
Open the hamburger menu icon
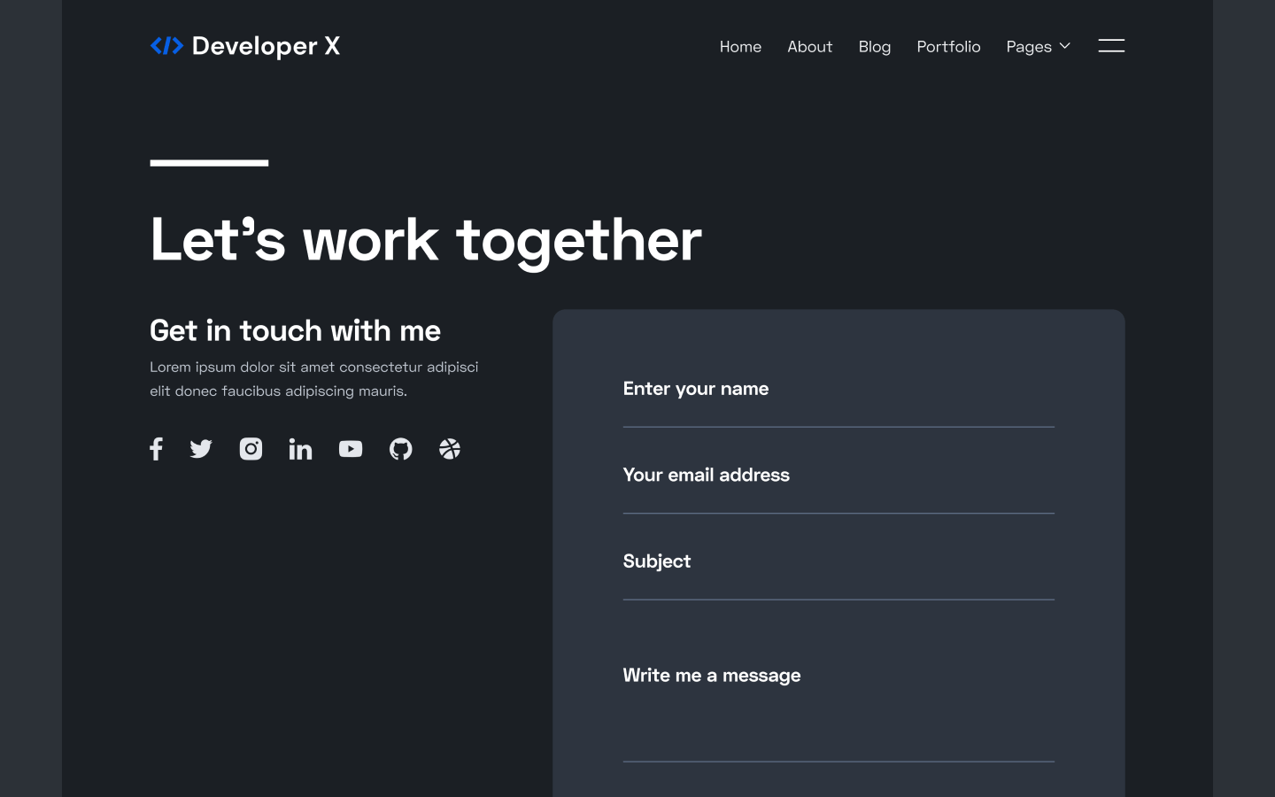coord(1111,46)
